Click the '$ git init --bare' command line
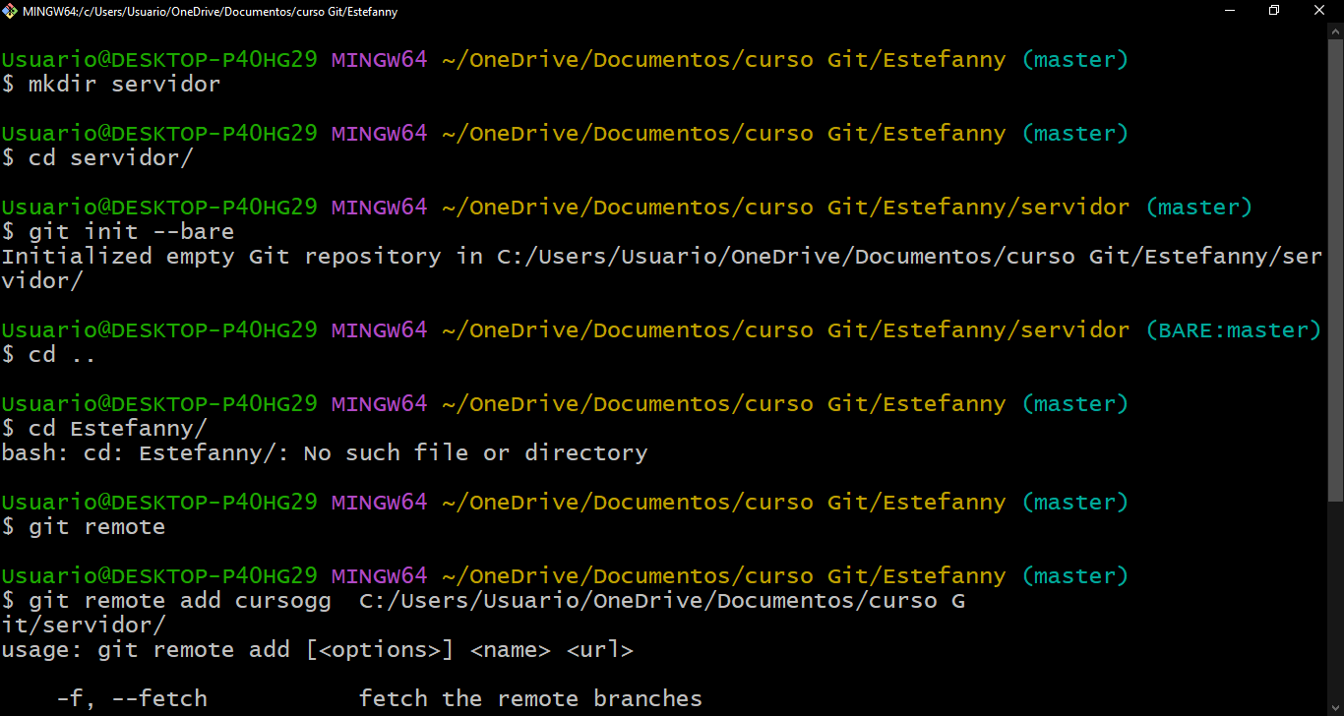The width and height of the screenshot is (1344, 716). click(118, 232)
